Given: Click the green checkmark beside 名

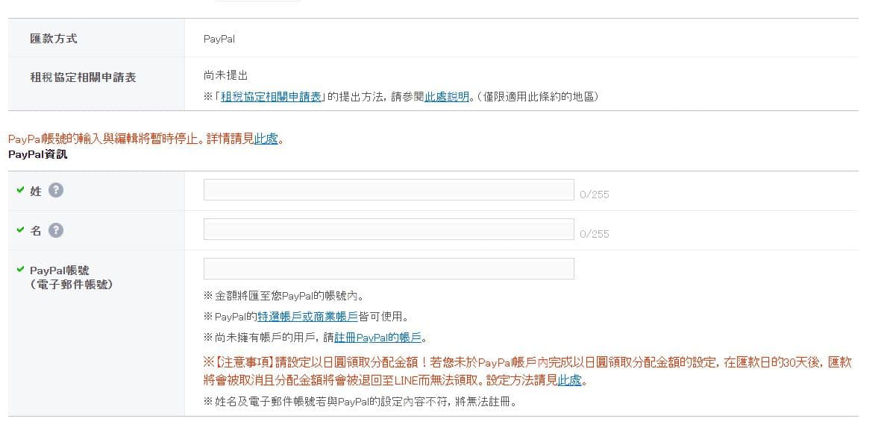Looking at the screenshot, I should point(21,230).
